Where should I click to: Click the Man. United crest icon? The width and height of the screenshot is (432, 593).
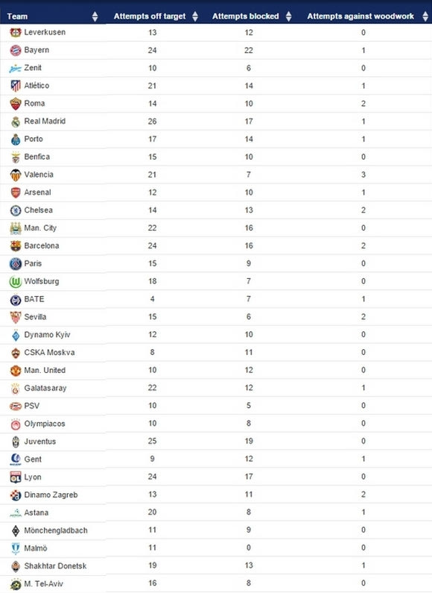[x=16, y=370]
